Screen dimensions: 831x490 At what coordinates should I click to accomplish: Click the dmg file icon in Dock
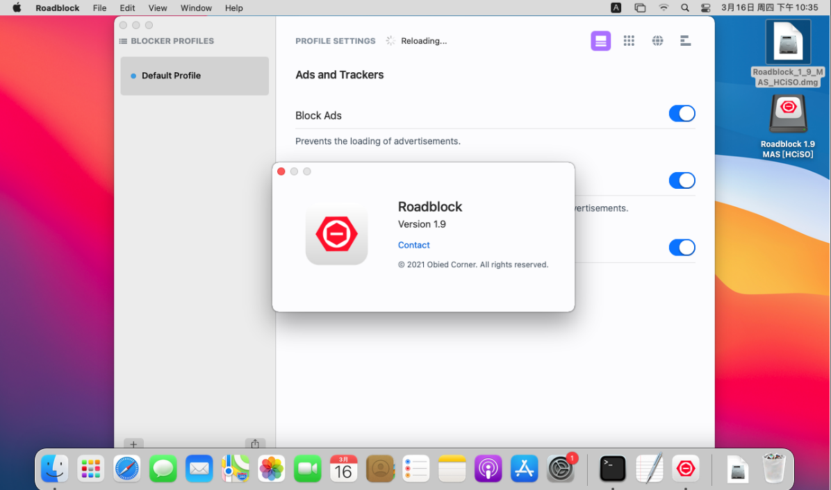point(738,468)
